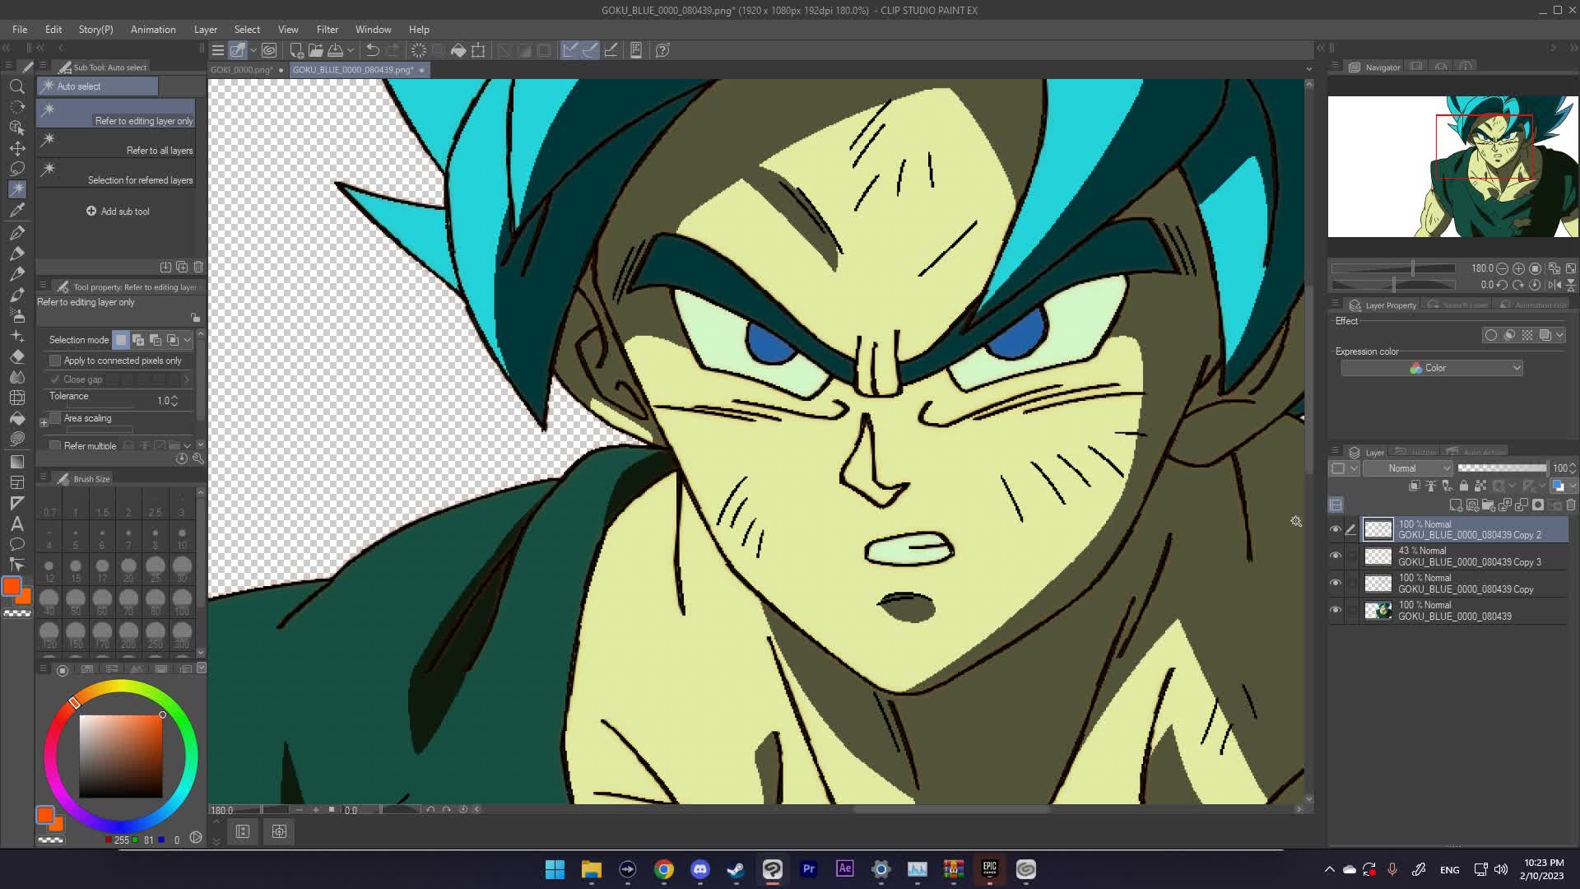Select Refer to editing layer only sub tool

(x=116, y=113)
